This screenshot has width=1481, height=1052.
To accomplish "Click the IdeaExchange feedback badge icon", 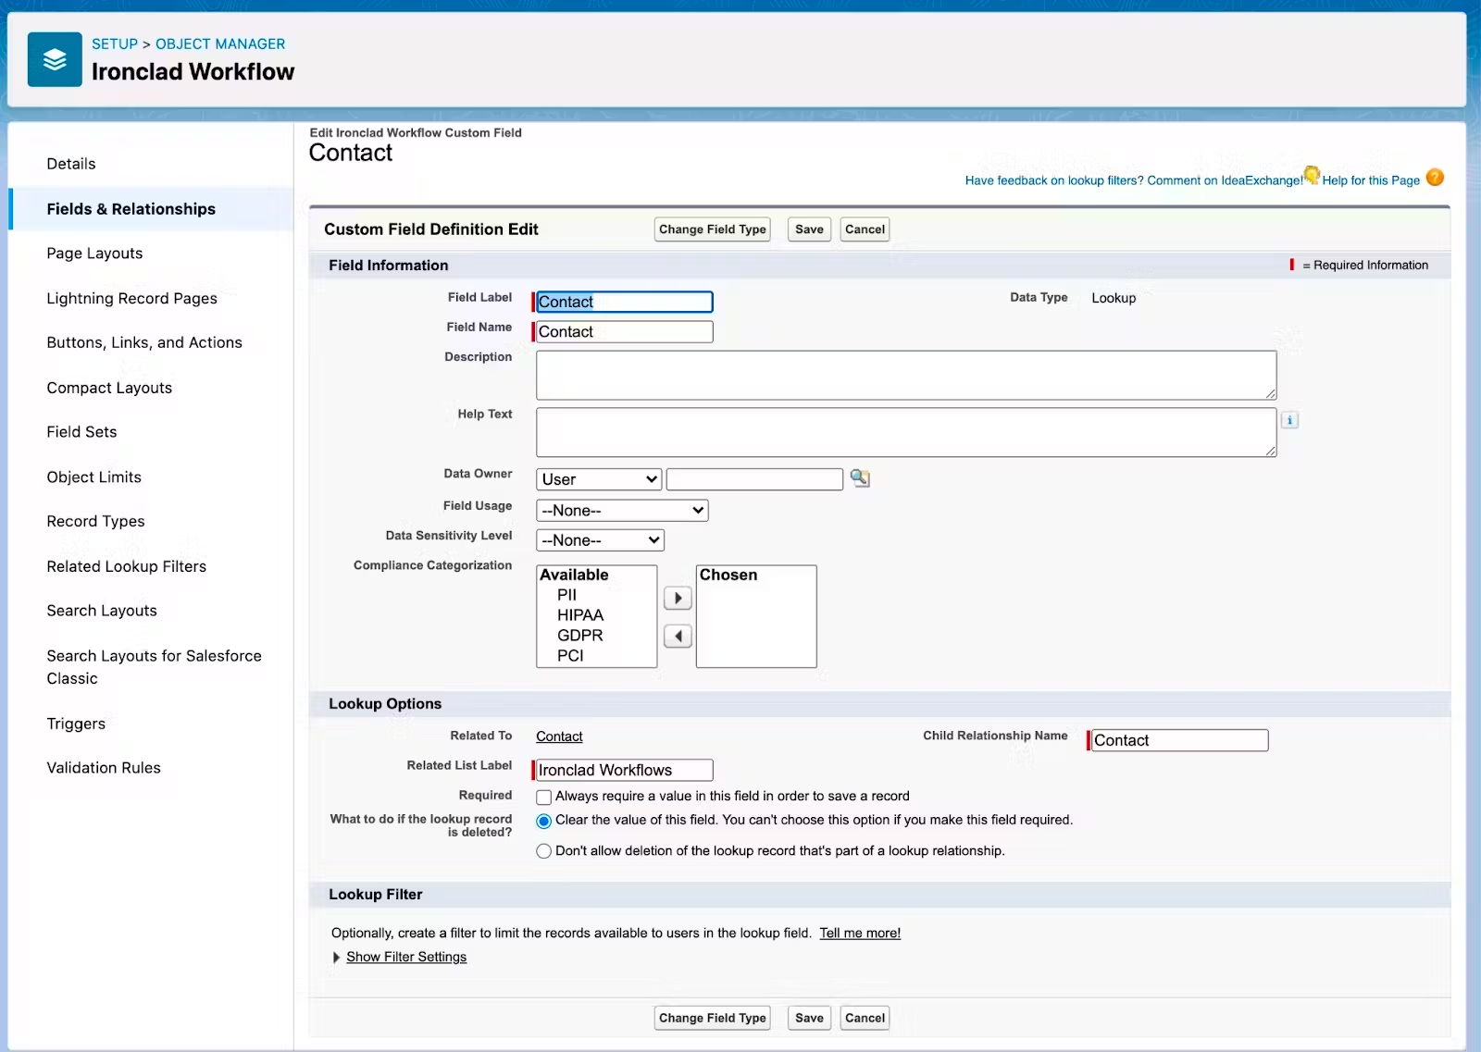I will [x=1311, y=176].
